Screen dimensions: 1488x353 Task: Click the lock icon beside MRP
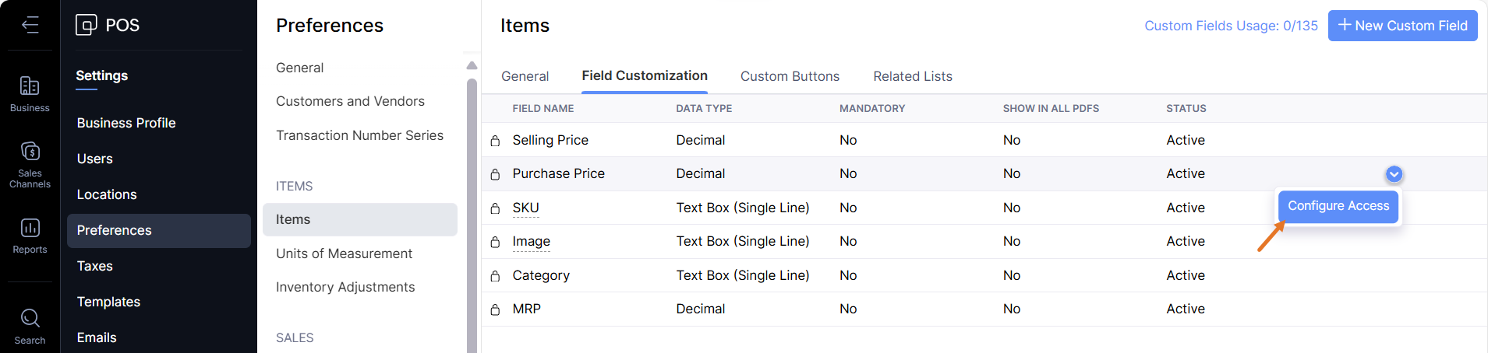(x=495, y=309)
